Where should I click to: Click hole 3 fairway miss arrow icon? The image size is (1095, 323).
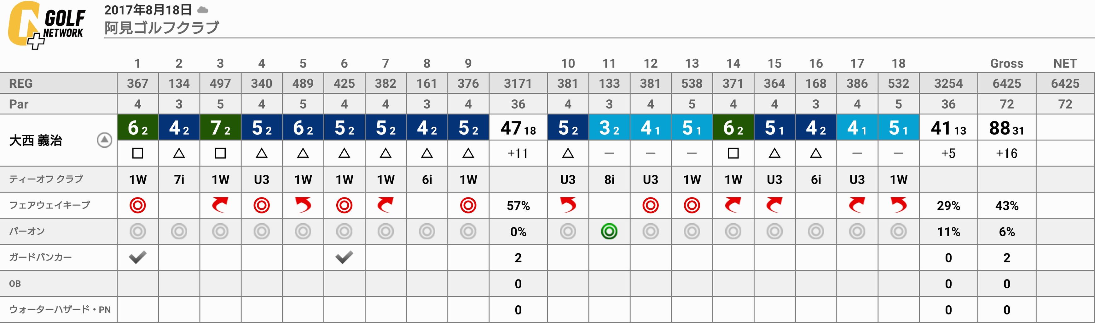coord(220,205)
